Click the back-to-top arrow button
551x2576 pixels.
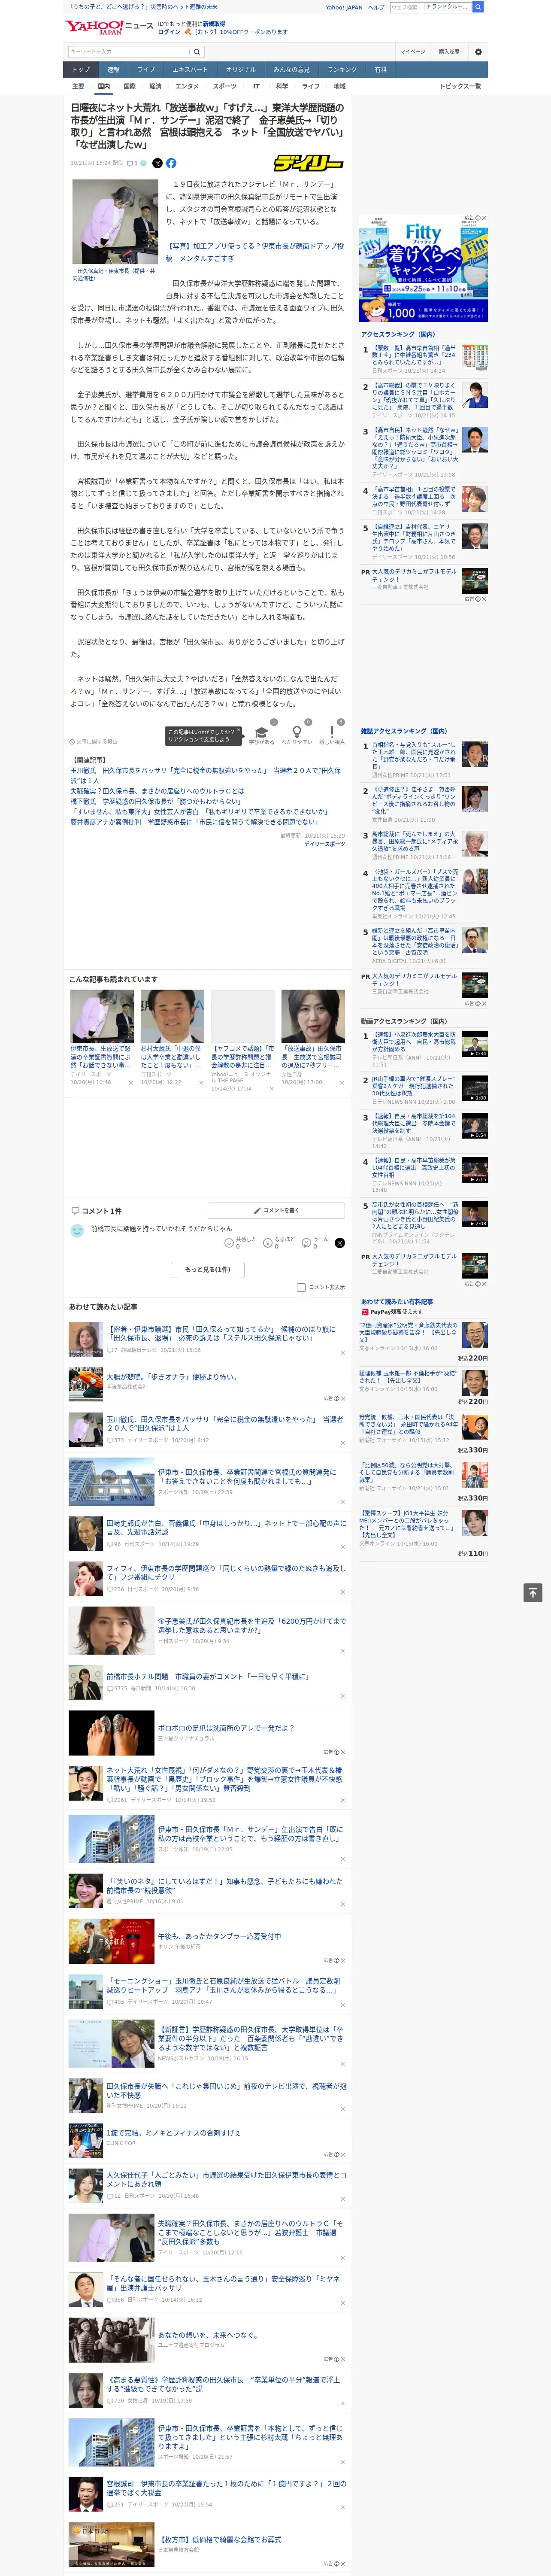point(533,1592)
